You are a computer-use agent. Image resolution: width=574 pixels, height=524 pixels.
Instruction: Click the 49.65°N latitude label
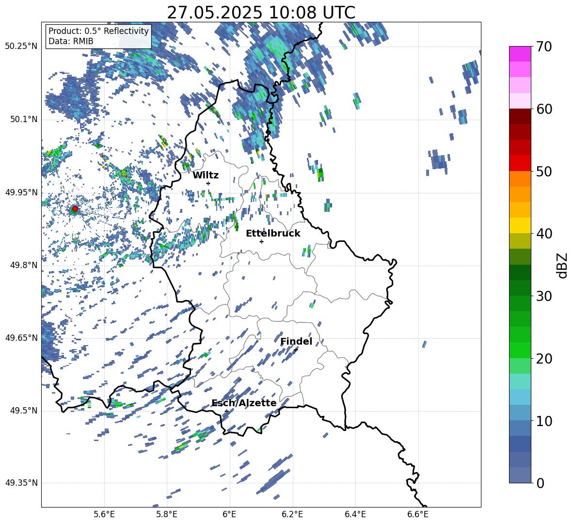[22, 337]
